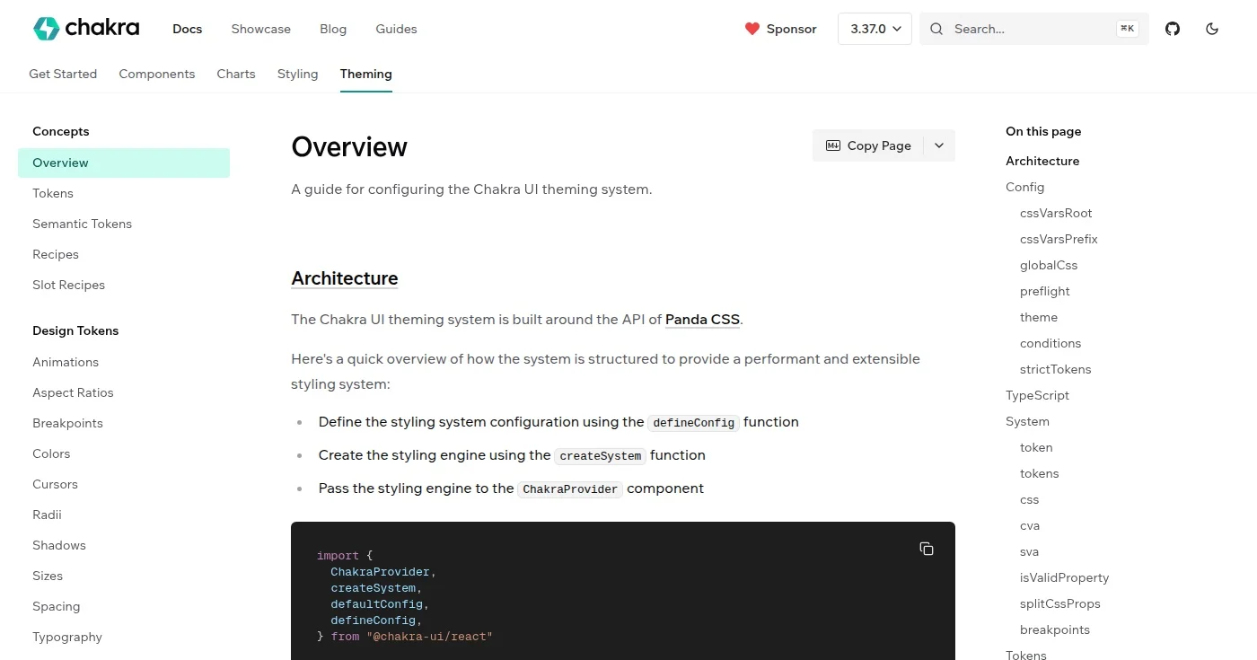Jump to splitCssProps section

(x=1060, y=603)
